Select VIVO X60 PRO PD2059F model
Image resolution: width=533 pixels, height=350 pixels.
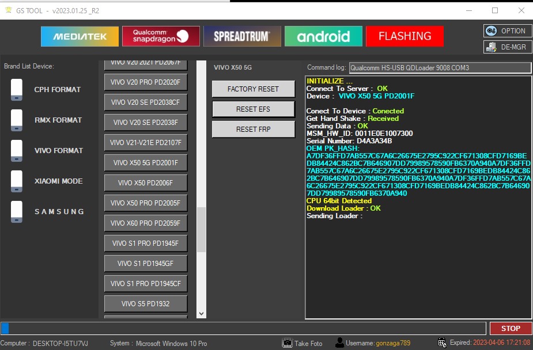tap(145, 223)
